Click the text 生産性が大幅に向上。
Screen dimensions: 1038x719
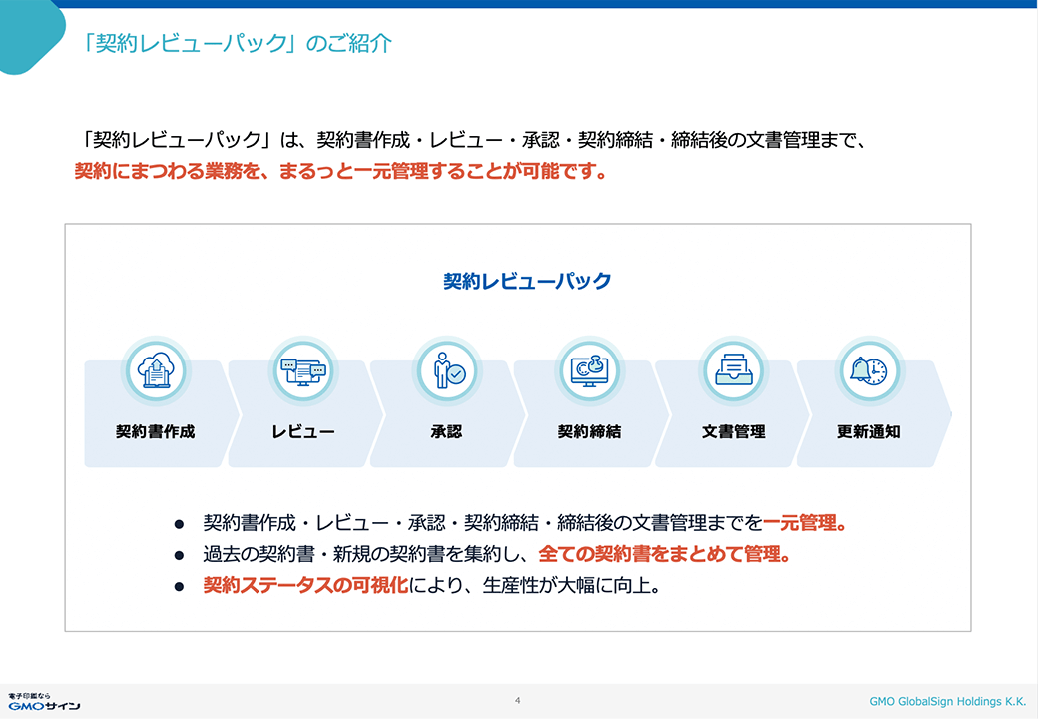[x=571, y=586]
